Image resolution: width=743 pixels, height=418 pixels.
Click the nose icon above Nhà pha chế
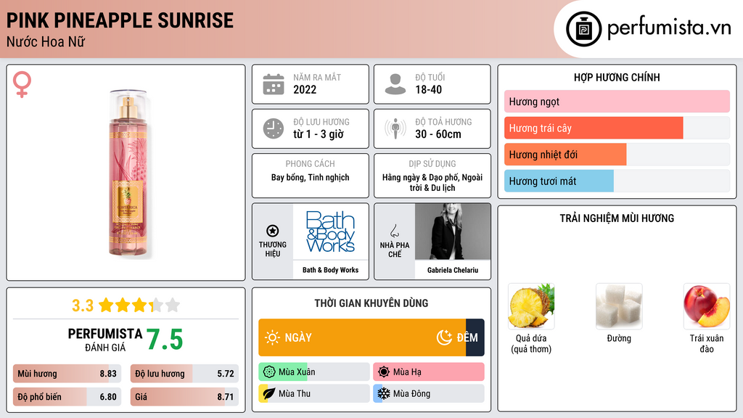(394, 231)
